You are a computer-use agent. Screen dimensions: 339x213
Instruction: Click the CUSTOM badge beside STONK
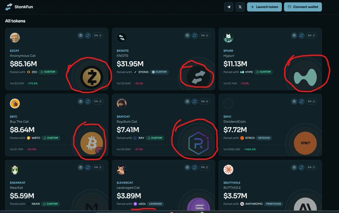point(160,72)
